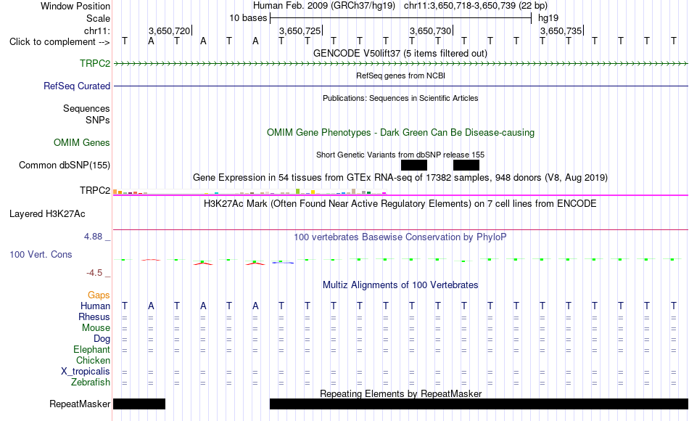Click the Layered H3K27Ac track label
Viewport: 689px width, 421px height.
point(47,214)
